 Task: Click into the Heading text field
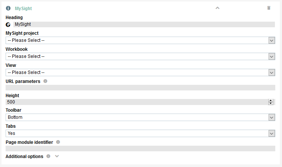tap(144, 25)
